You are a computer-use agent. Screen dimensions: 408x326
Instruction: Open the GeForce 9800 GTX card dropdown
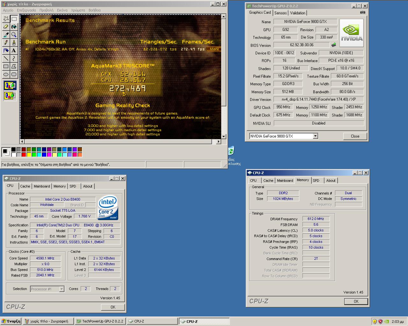(x=315, y=136)
